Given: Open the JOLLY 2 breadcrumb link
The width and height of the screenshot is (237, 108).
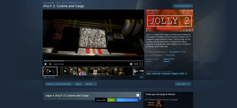Looking at the screenshot, I should coord(71,3).
